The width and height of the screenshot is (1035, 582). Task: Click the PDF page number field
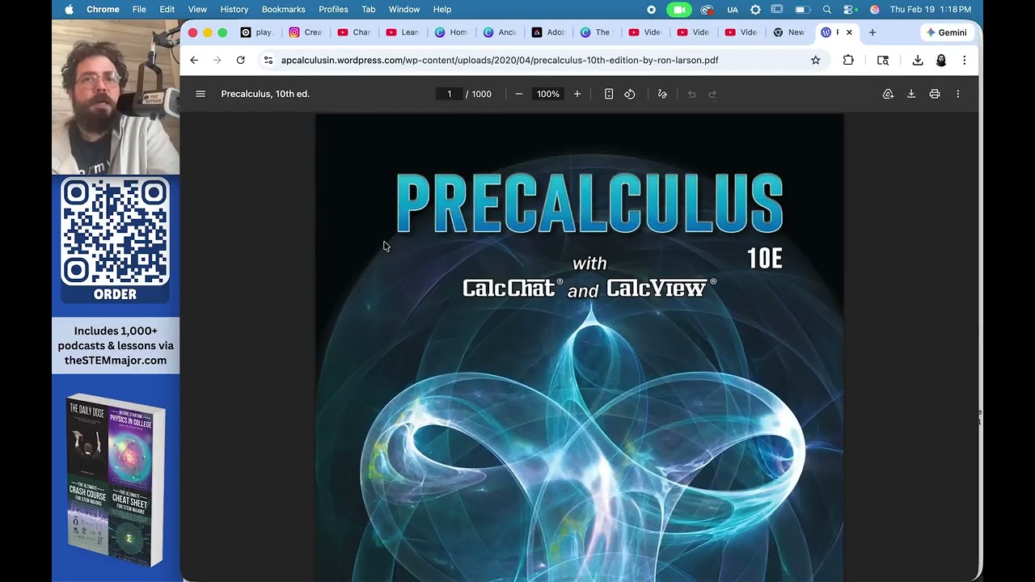pyautogui.click(x=449, y=94)
